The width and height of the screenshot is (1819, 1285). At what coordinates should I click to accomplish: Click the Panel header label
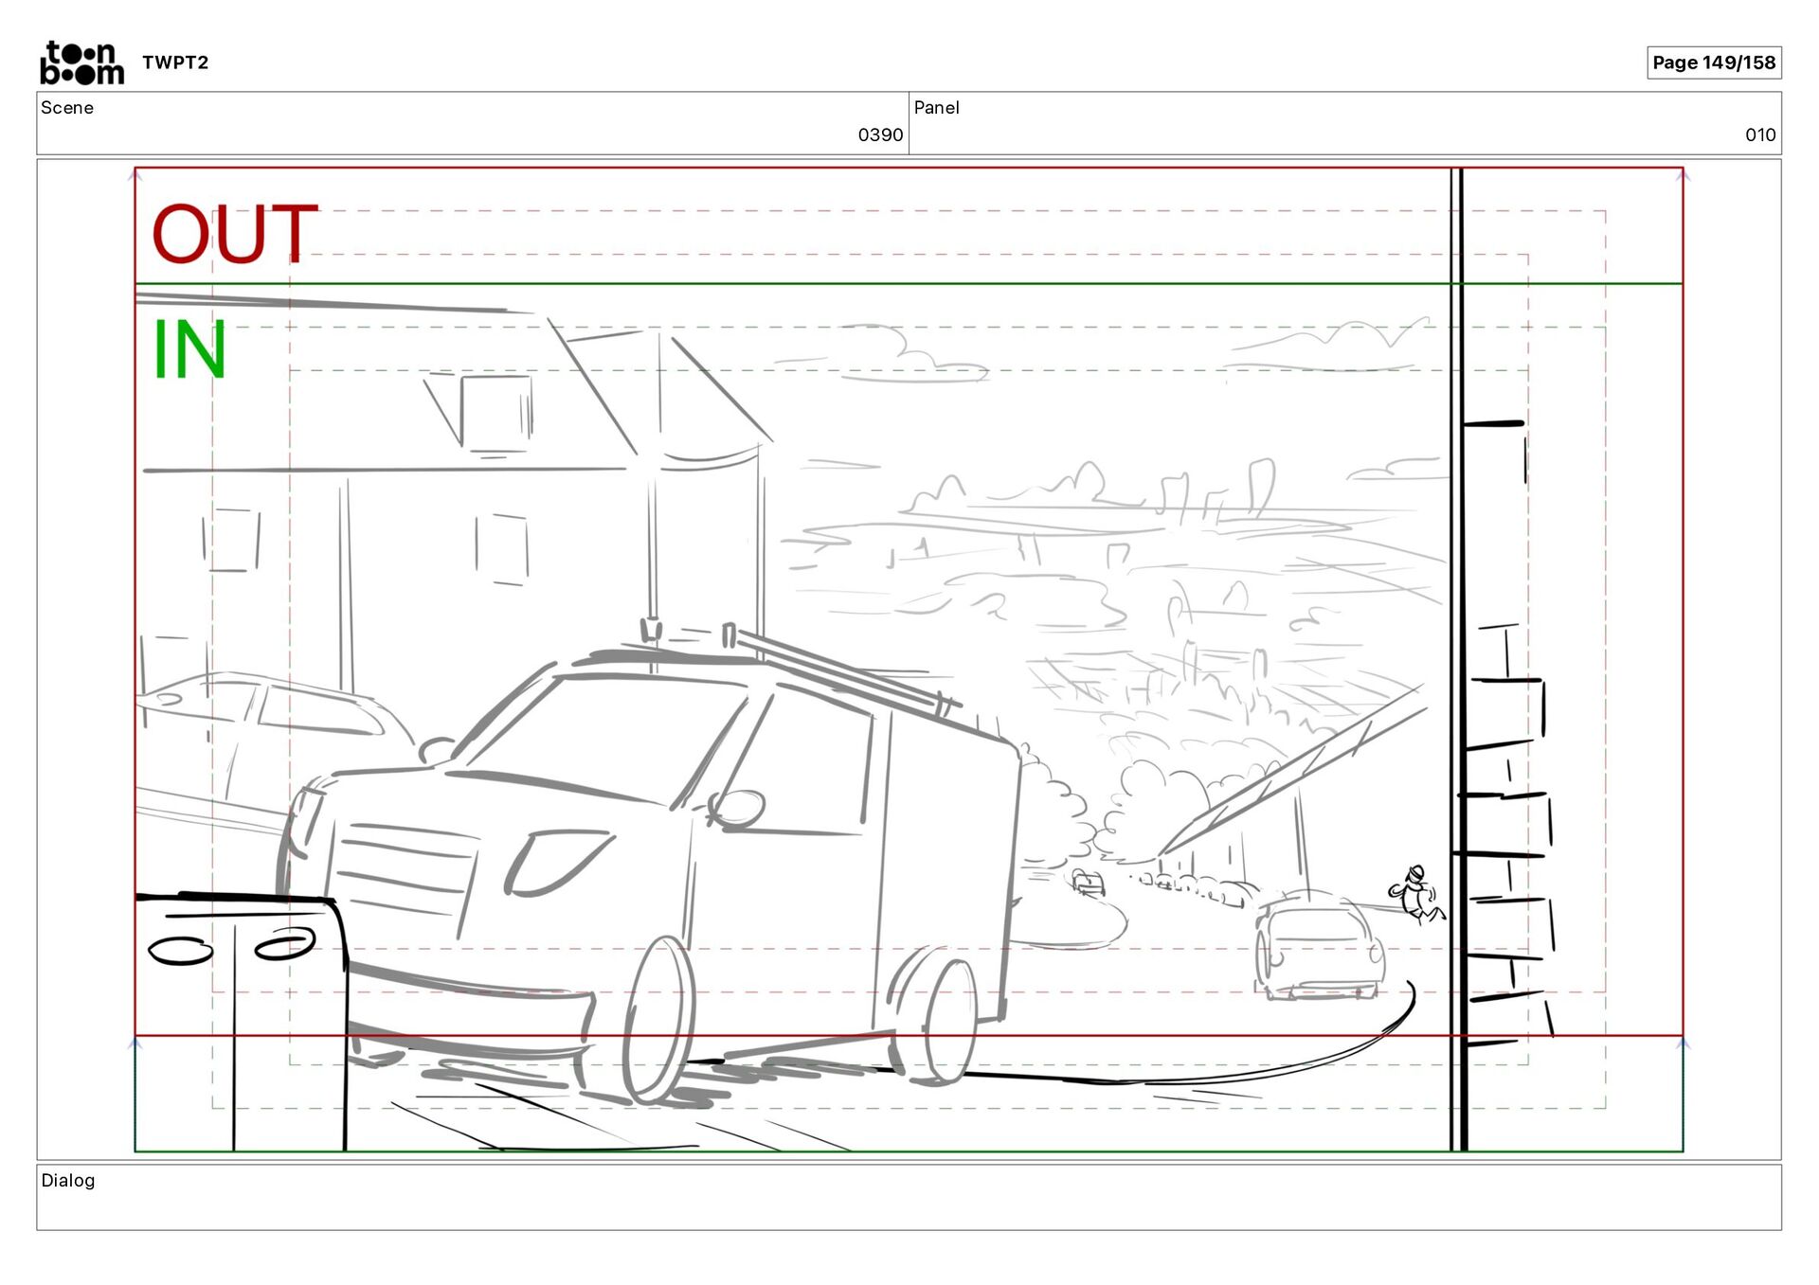pyautogui.click(x=936, y=108)
